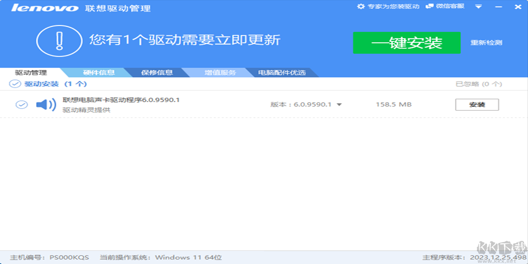Click the speaker sound card icon
Viewport: 528px width, 264px height.
pos(46,105)
